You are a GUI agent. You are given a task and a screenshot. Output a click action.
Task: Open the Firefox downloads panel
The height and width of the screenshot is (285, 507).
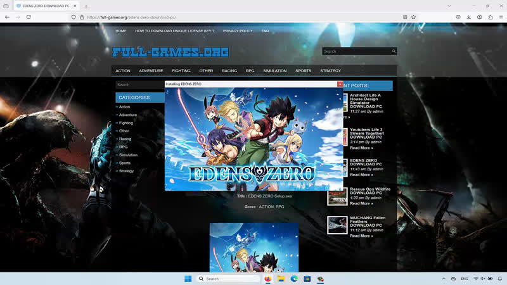468,17
